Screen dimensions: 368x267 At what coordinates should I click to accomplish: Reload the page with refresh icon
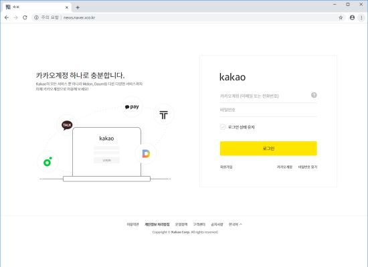pos(25,17)
